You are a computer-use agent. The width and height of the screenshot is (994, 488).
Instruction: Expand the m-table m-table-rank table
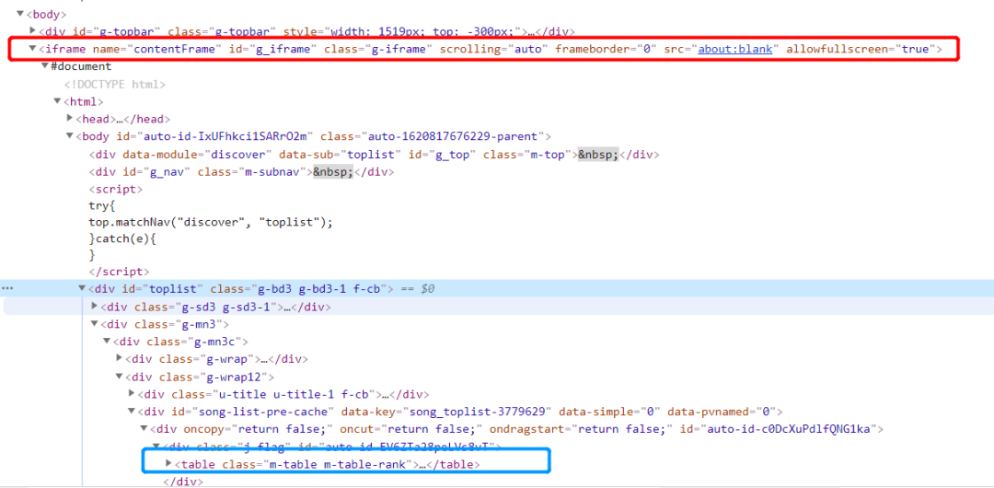pos(168,464)
